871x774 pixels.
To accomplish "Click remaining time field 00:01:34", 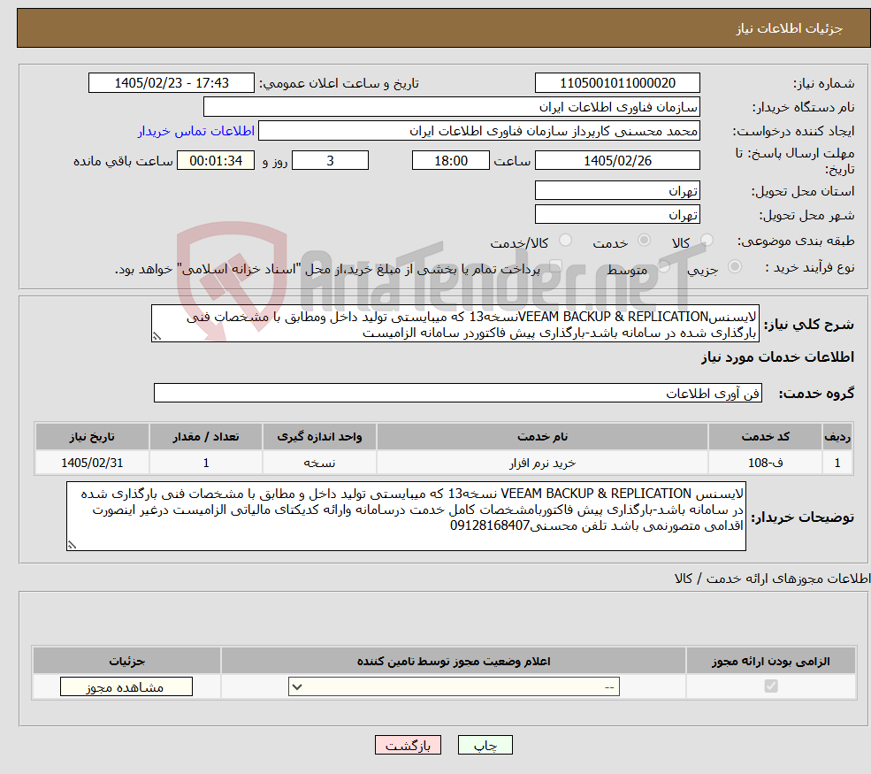I will click(x=216, y=161).
